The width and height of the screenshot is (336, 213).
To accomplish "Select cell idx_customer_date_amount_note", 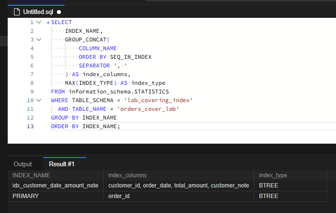I will (55, 186).
